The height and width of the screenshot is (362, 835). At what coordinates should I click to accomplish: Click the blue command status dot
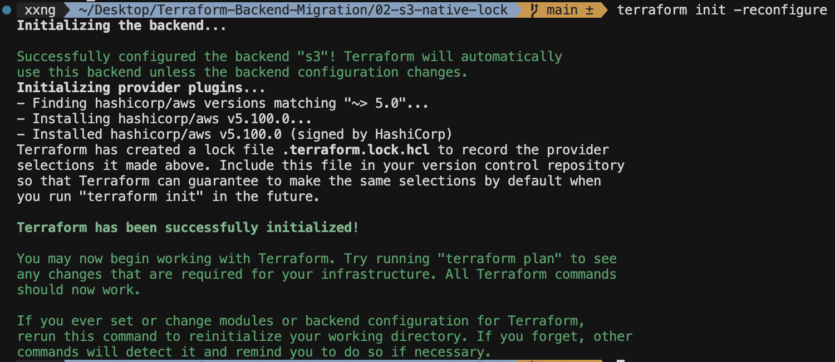[x=6, y=10]
